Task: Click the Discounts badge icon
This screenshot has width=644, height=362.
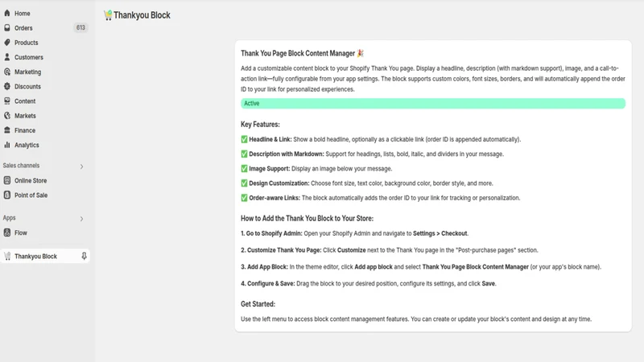Action: coord(7,86)
